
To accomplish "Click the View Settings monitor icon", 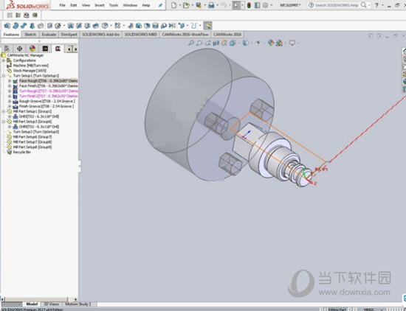I will pyautogui.click(x=292, y=43).
